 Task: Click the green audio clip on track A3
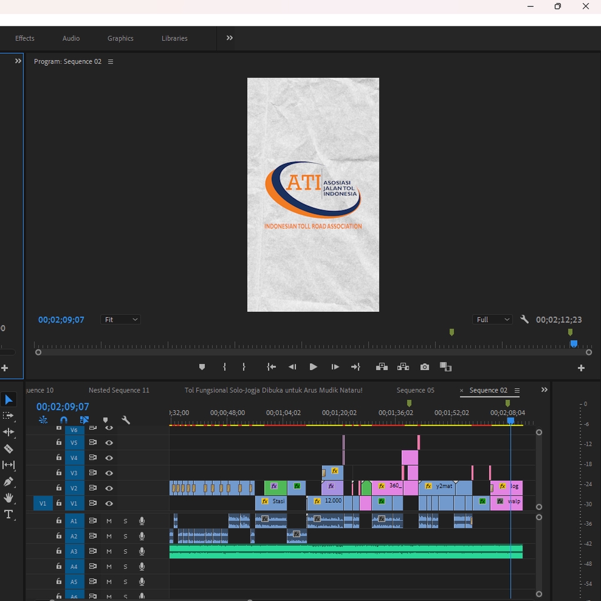click(x=344, y=551)
